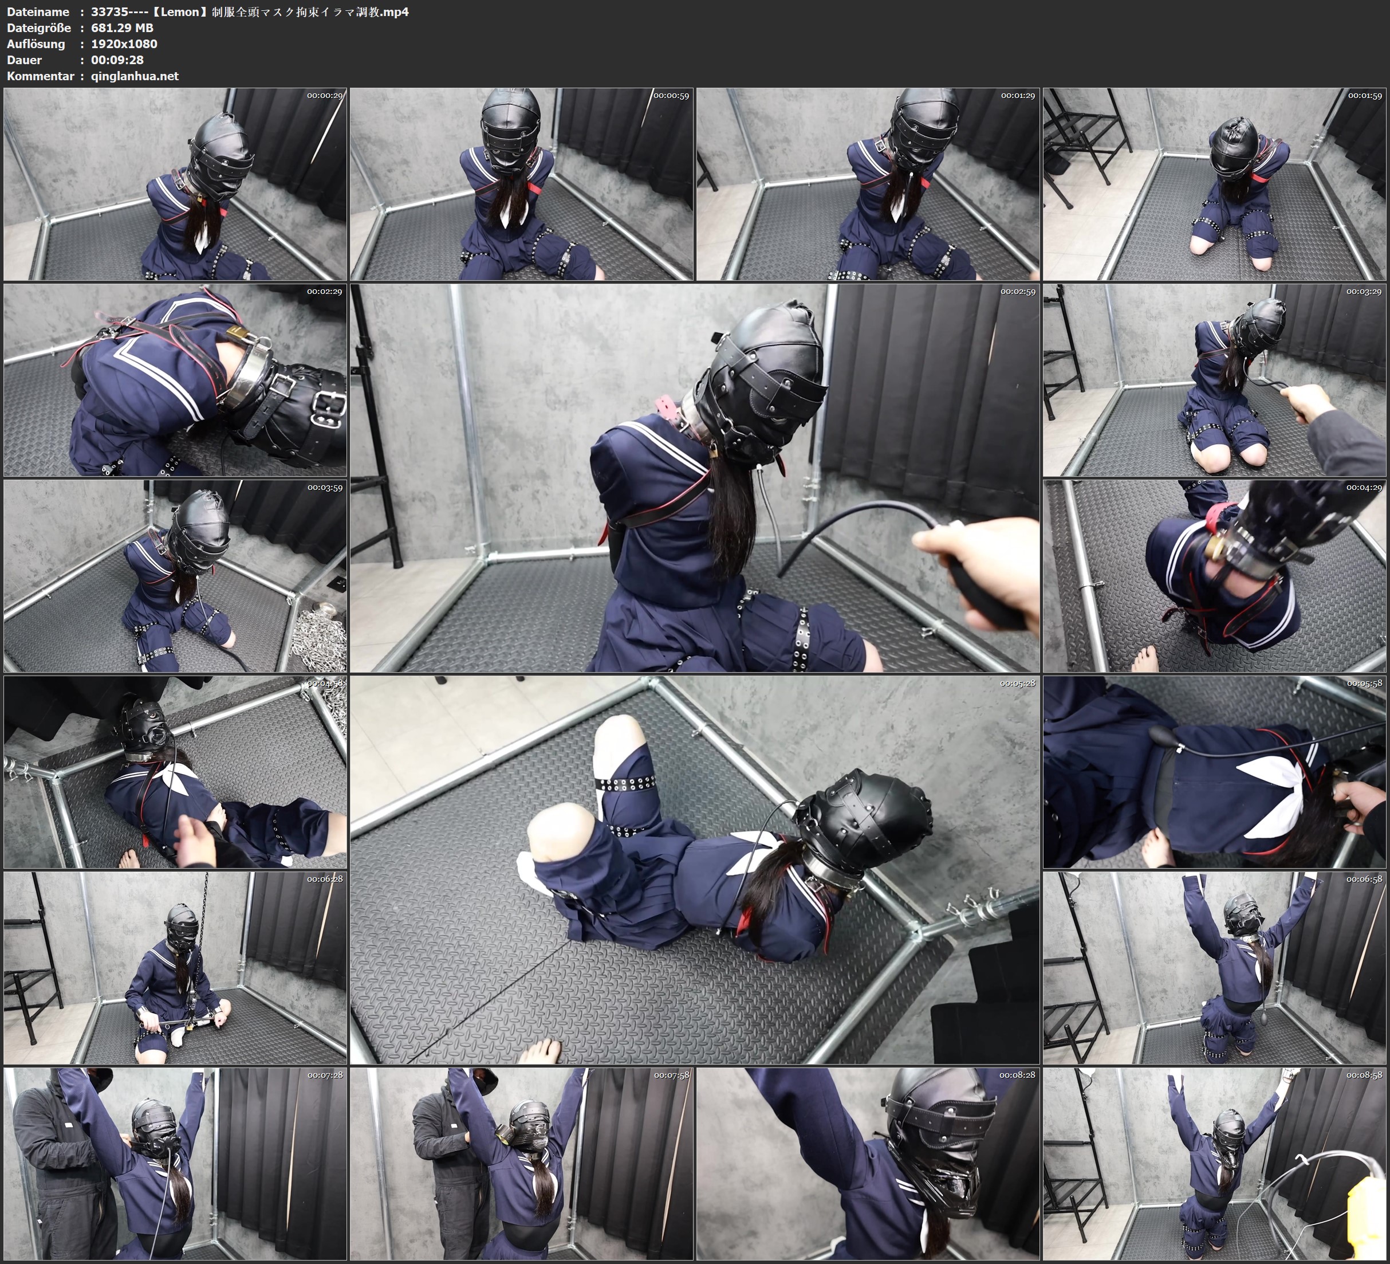Select the thumbnail at 00:04:29
1390x1264 pixels.
tap(1215, 576)
